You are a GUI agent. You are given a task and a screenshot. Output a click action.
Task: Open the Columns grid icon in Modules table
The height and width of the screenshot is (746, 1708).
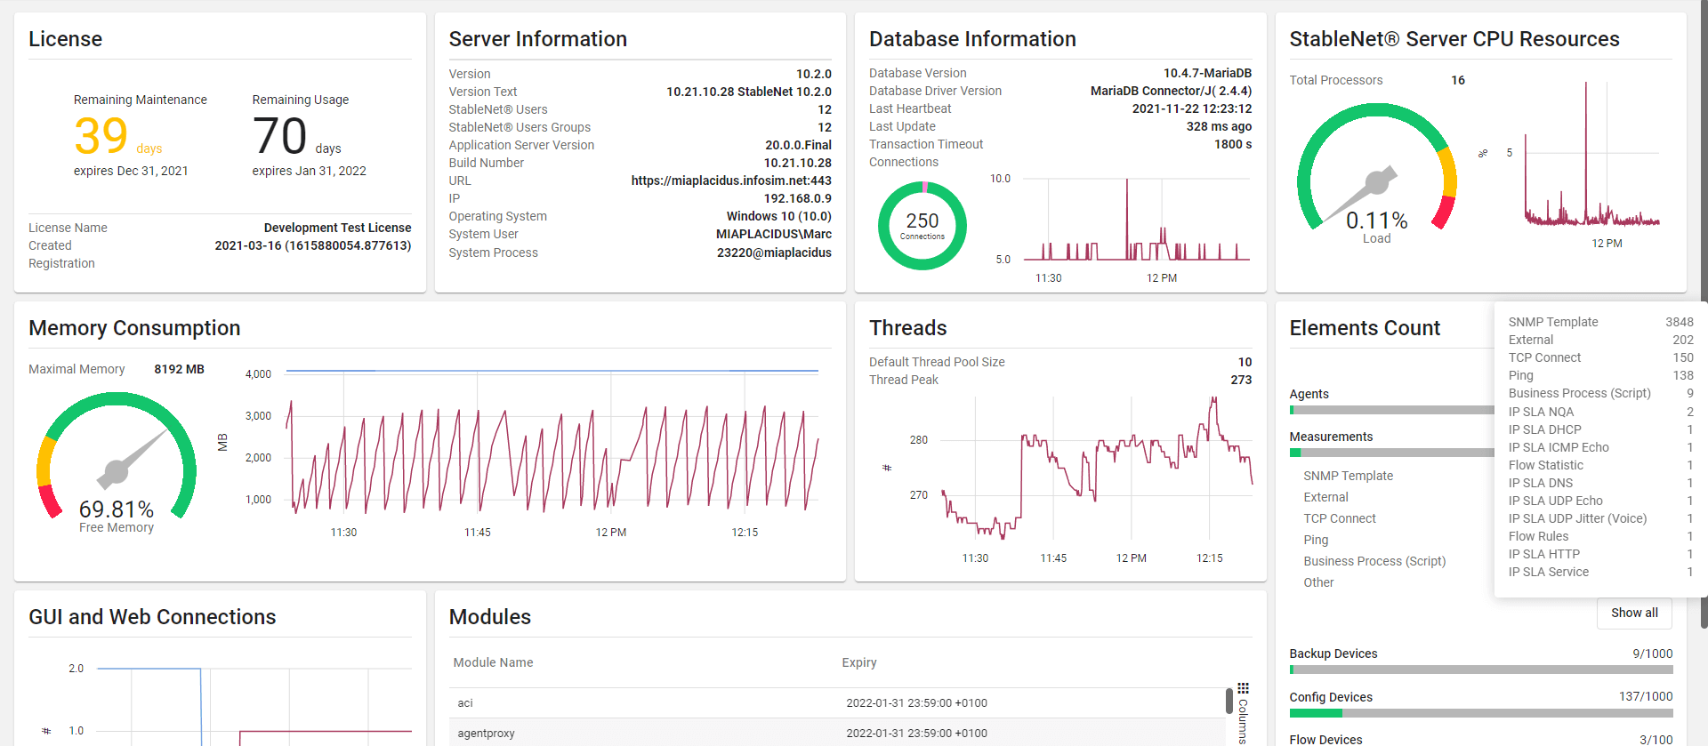[1243, 688]
